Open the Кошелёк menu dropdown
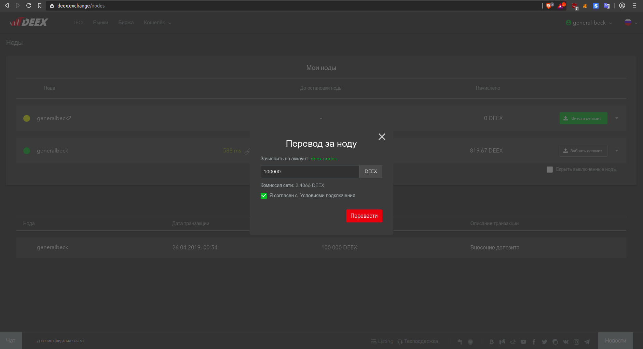 (x=158, y=23)
